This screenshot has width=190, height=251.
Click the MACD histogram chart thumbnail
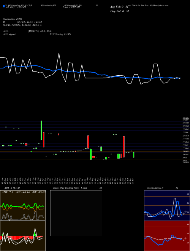[23, 236]
